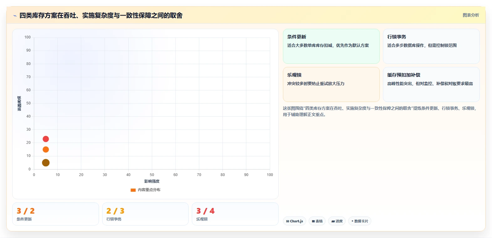
Task: Click the x-axis tick value 50
Action: 152,175
